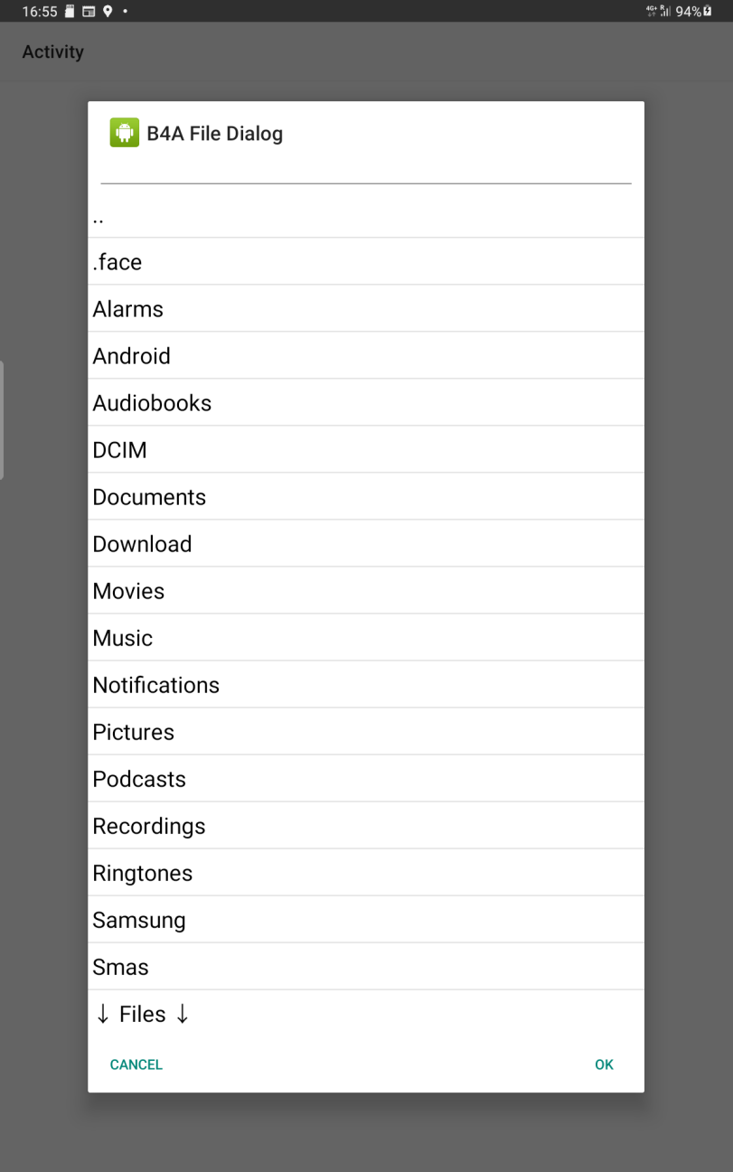Open the Pictures folder
733x1172 pixels.
pyautogui.click(x=365, y=732)
